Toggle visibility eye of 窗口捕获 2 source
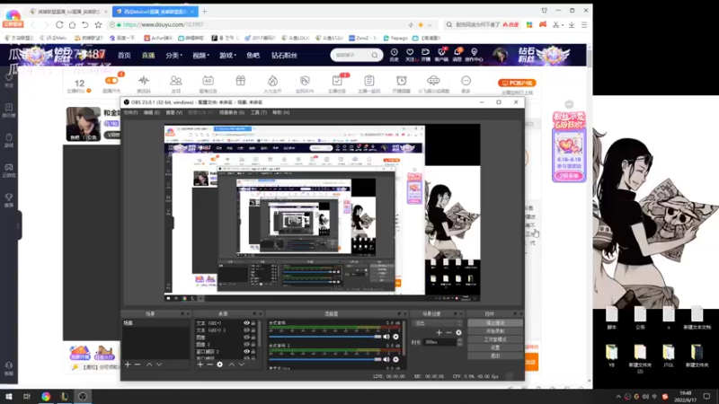 point(246,351)
